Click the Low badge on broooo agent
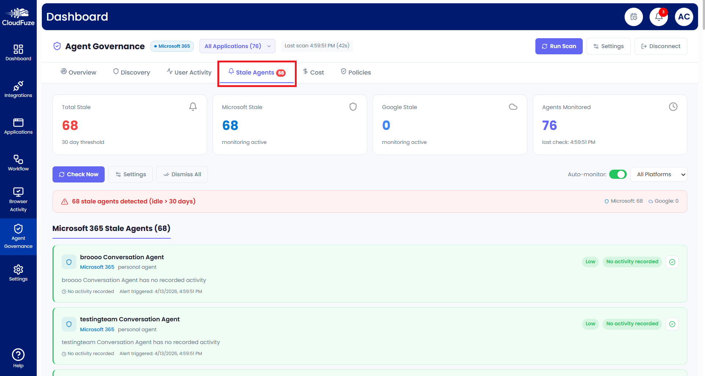 tap(590, 262)
